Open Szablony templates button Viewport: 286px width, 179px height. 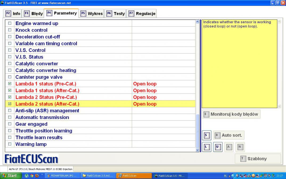point(258,158)
